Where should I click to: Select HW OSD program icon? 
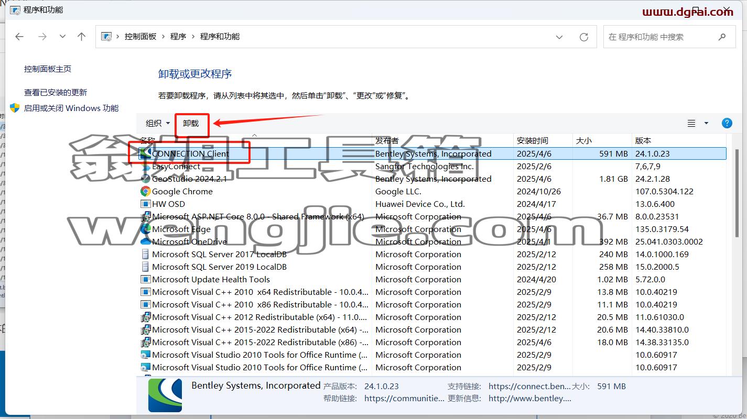[x=145, y=204]
